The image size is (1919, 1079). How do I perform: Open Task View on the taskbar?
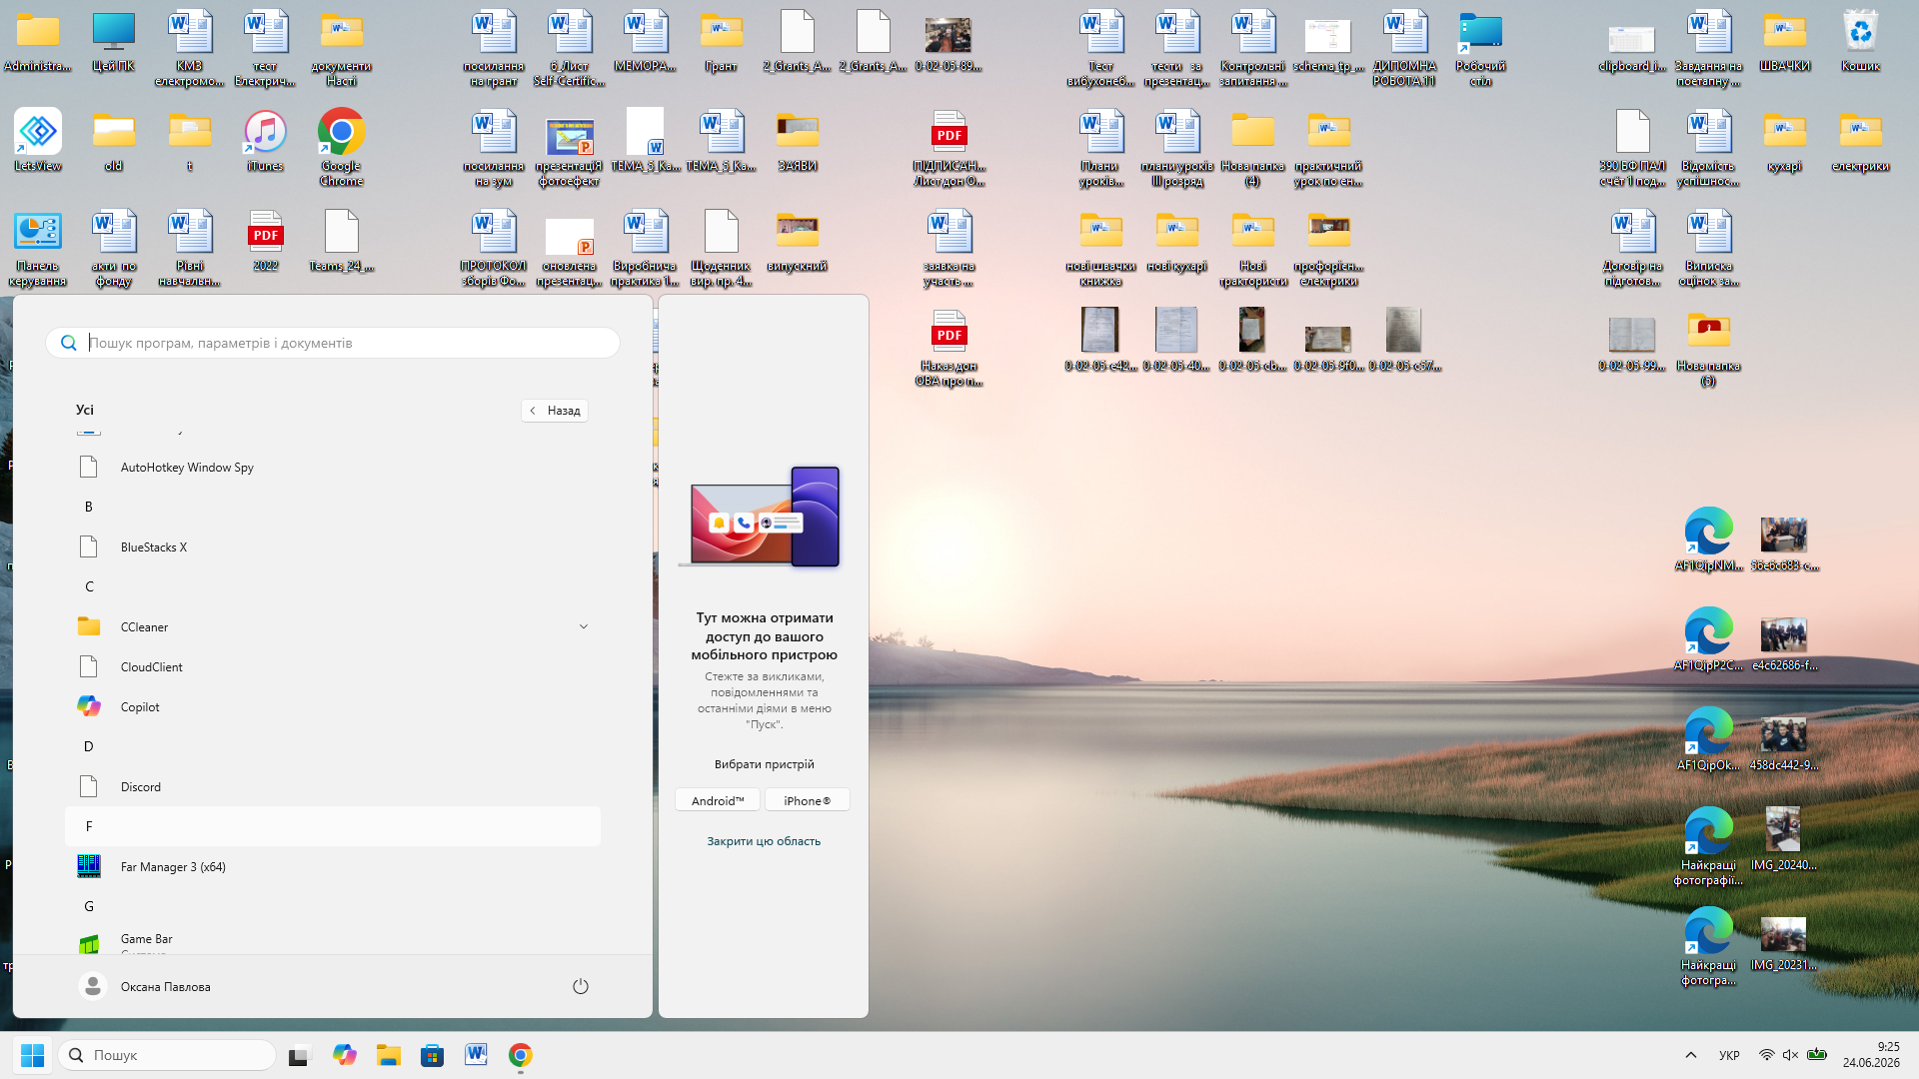coord(300,1055)
